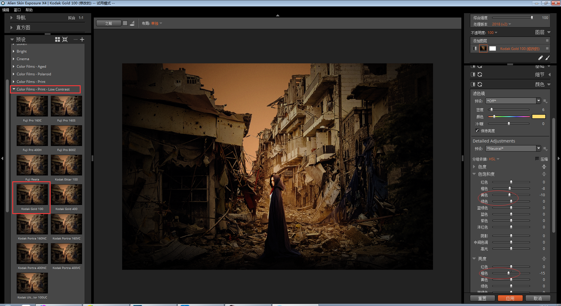Viewport: 561px width, 306px height.
Task: Click the 之前 before button
Action: (109, 23)
